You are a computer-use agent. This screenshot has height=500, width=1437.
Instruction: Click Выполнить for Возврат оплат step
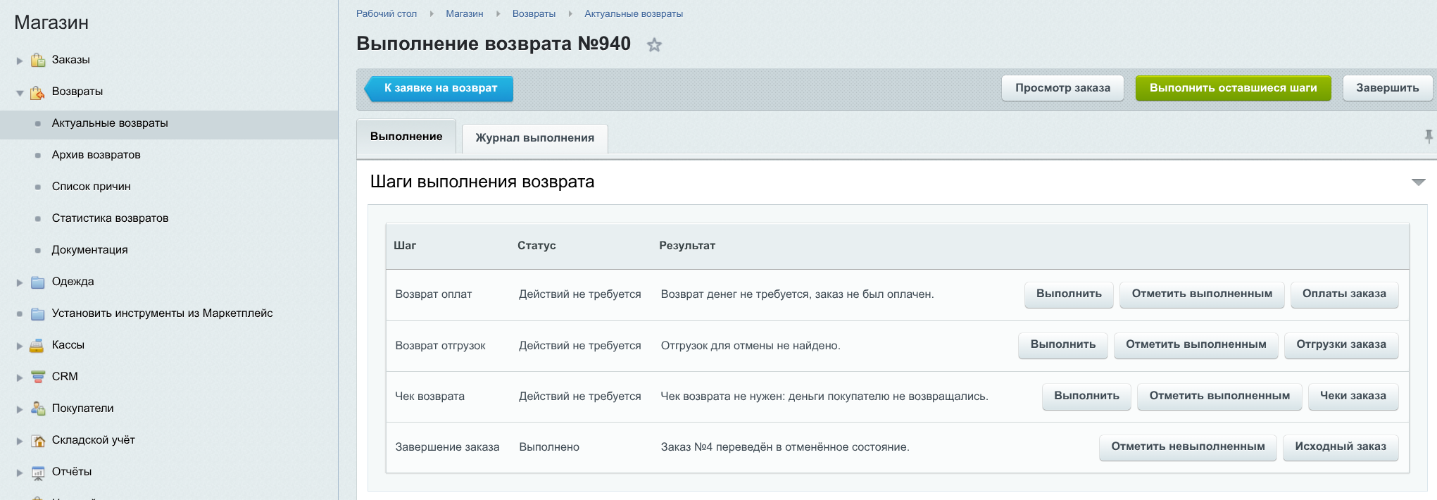click(1069, 294)
